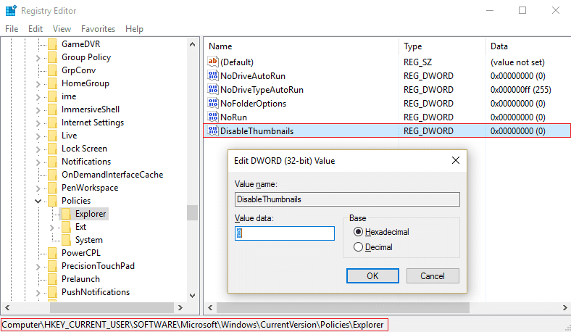Expand the Ext tree node
Image resolution: width=571 pixels, height=332 pixels.
pos(51,227)
